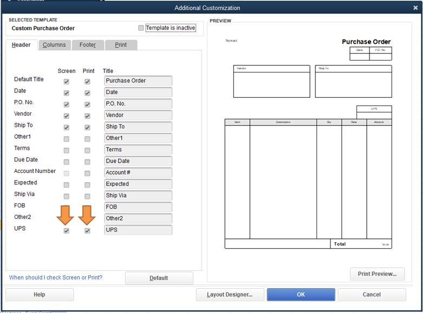This screenshot has height=313, width=423.
Task: Open Print Preview
Action: (377, 274)
